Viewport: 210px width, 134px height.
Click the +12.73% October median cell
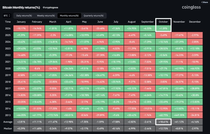pyautogui.click(x=163, y=128)
